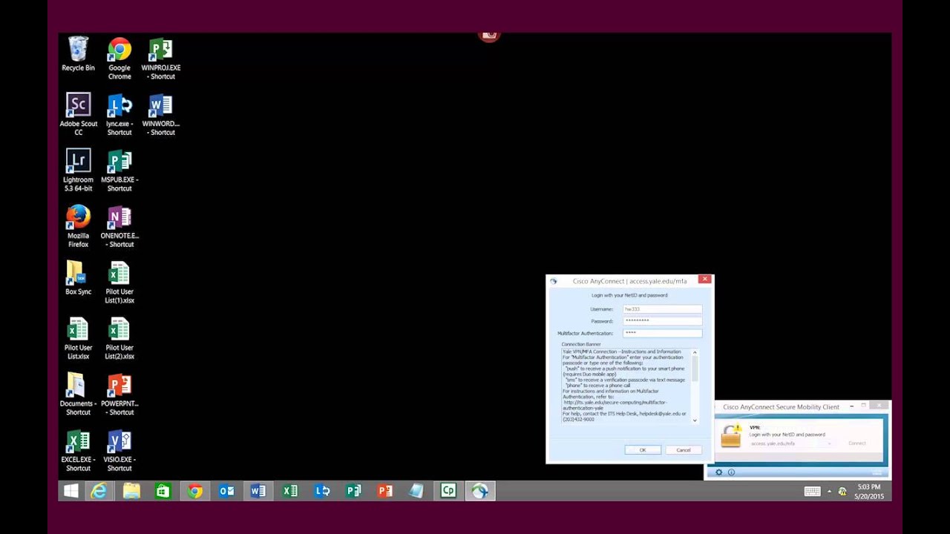The height and width of the screenshot is (534, 950).
Task: Minimize the Secure Mobility Client window
Action: click(851, 406)
